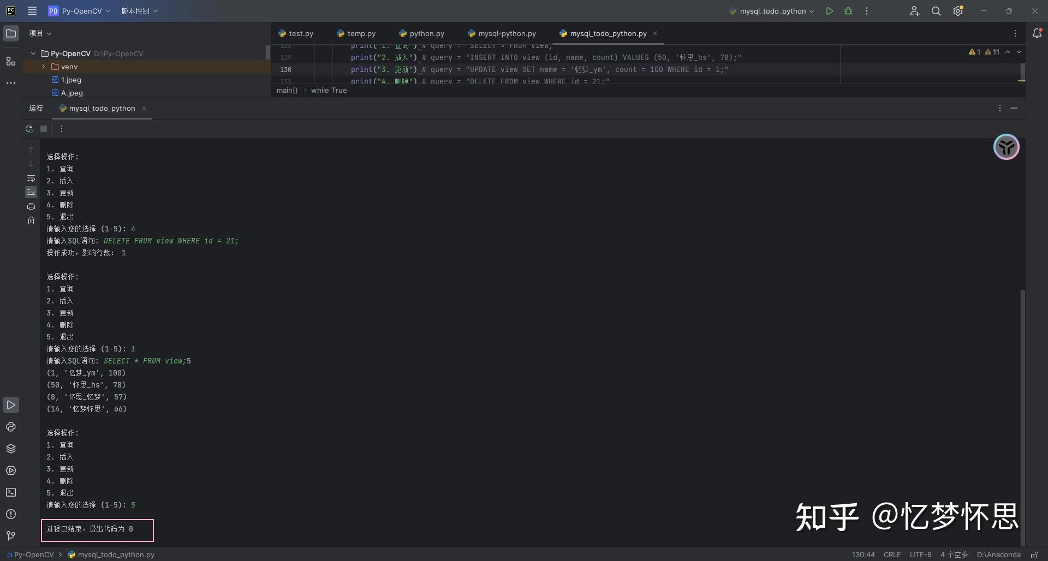Close the mysql_todo_python run tab

(144, 109)
